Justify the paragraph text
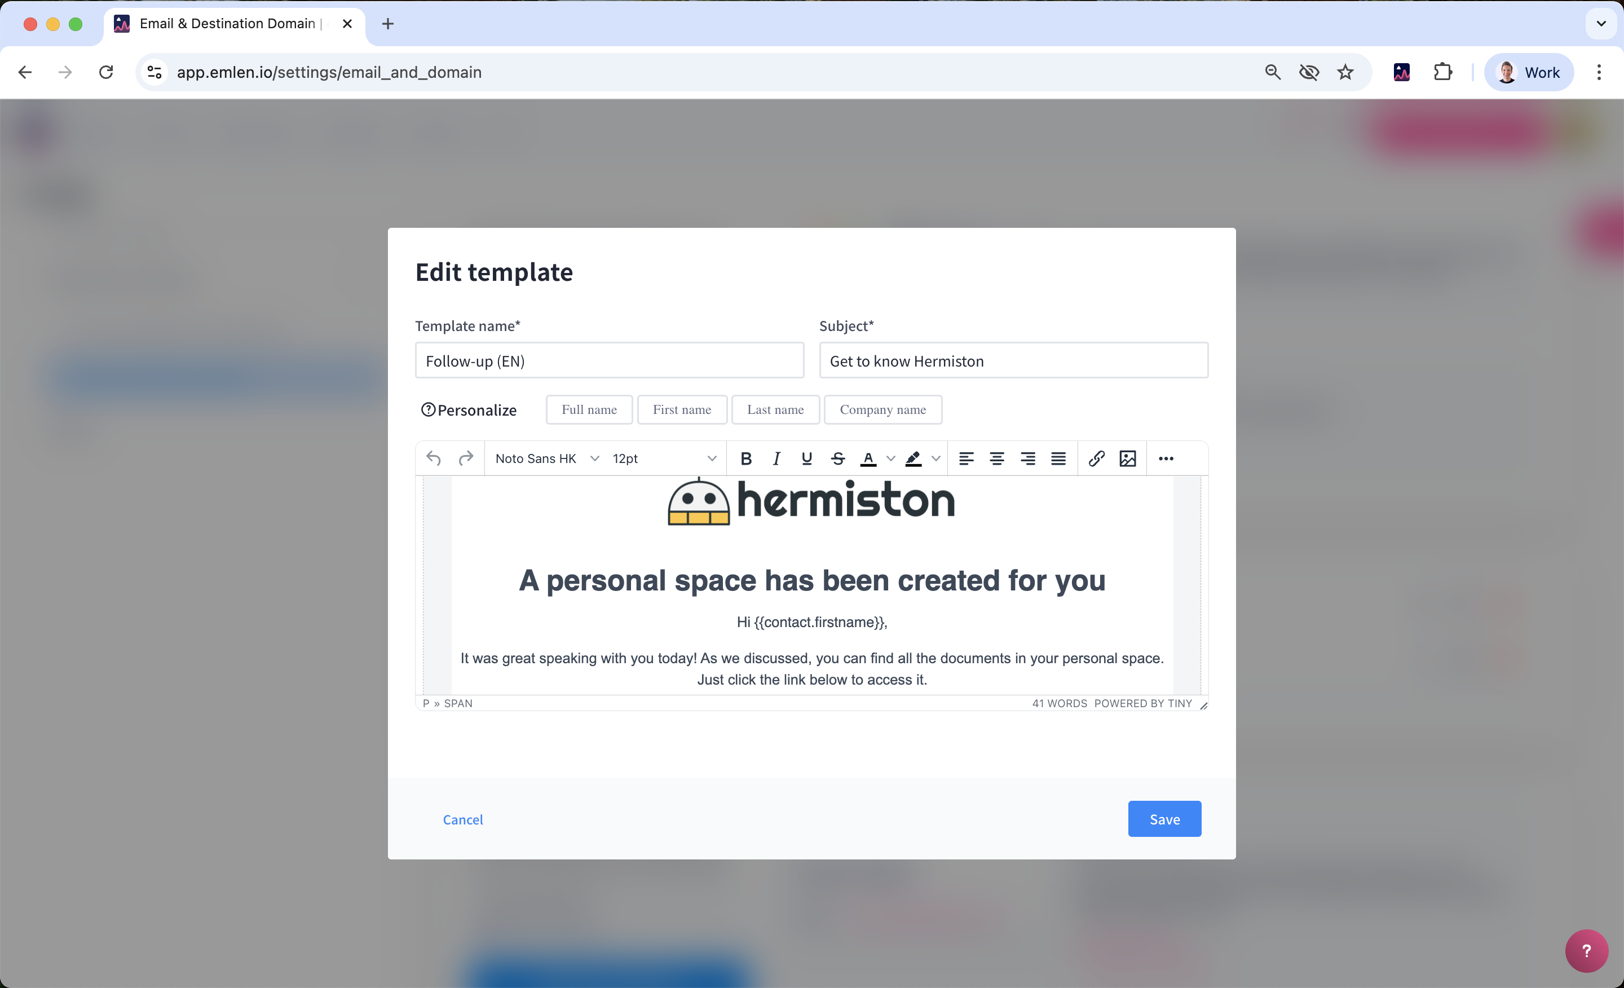Viewport: 1624px width, 988px height. [x=1058, y=458]
